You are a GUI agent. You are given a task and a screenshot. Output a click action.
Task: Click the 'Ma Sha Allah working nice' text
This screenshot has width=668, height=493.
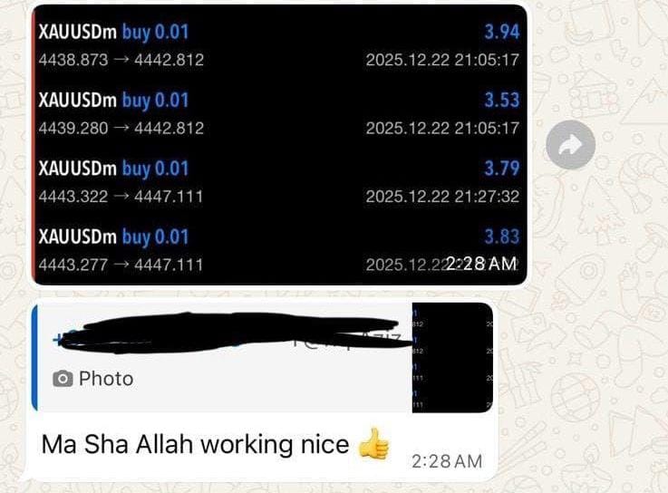195,444
